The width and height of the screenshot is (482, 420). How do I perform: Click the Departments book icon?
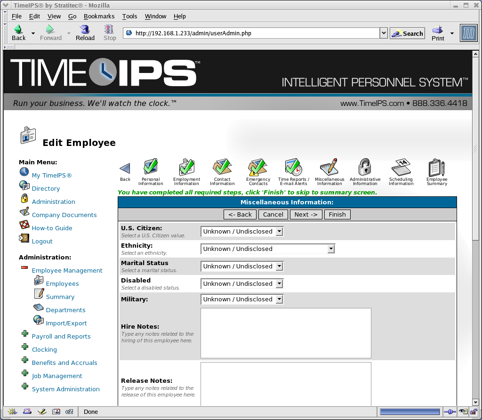tap(39, 307)
